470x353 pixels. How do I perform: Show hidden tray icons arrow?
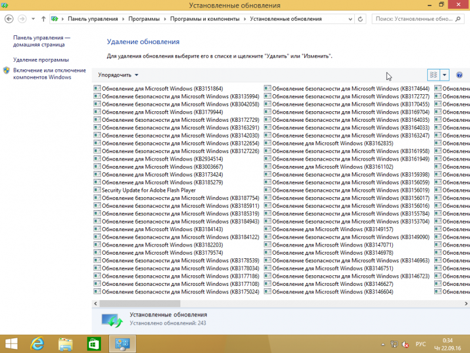(x=383, y=344)
